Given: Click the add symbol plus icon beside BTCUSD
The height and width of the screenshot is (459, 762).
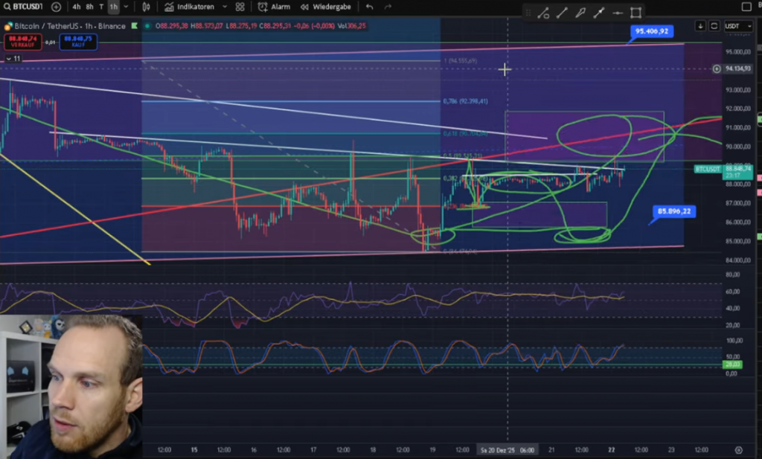Looking at the screenshot, I should [57, 7].
